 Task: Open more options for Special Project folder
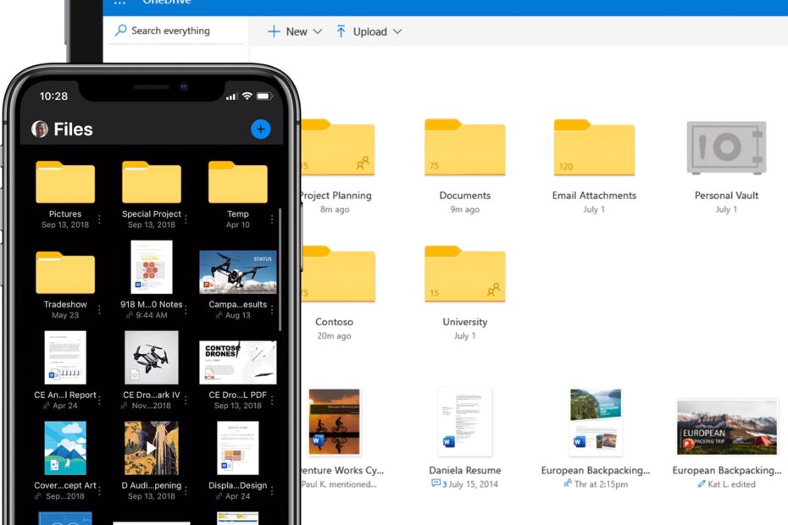pyautogui.click(x=186, y=219)
